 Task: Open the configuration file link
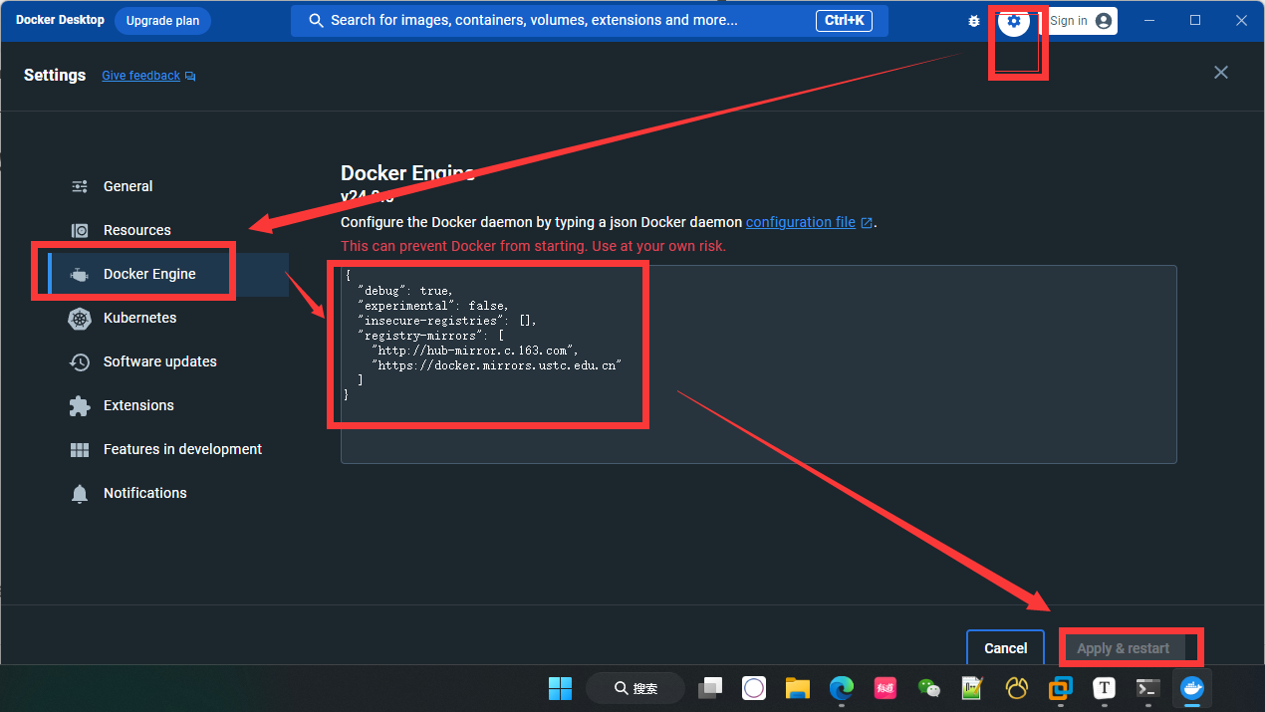tap(809, 222)
